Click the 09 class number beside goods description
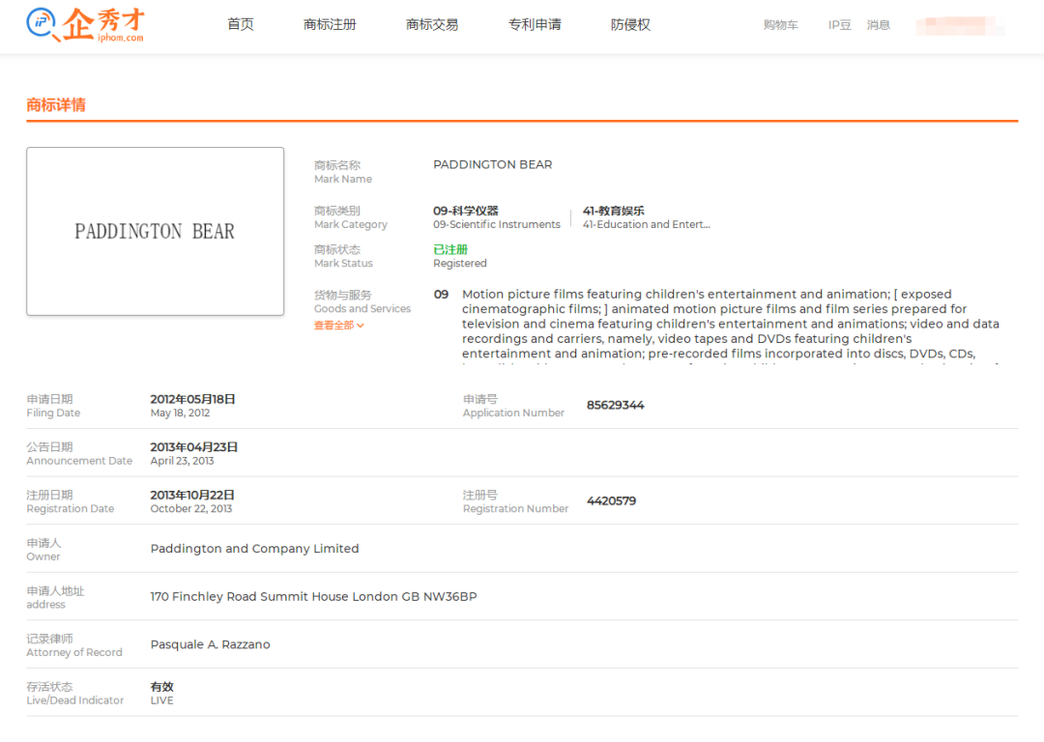This screenshot has height=742, width=1044. (x=442, y=294)
